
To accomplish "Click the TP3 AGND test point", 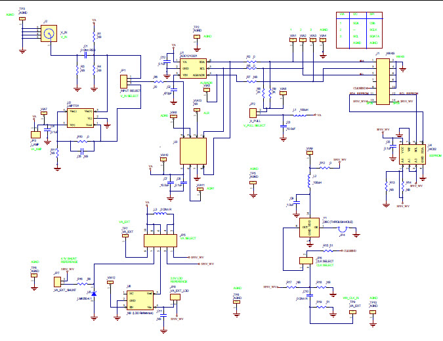I will 22,19.
